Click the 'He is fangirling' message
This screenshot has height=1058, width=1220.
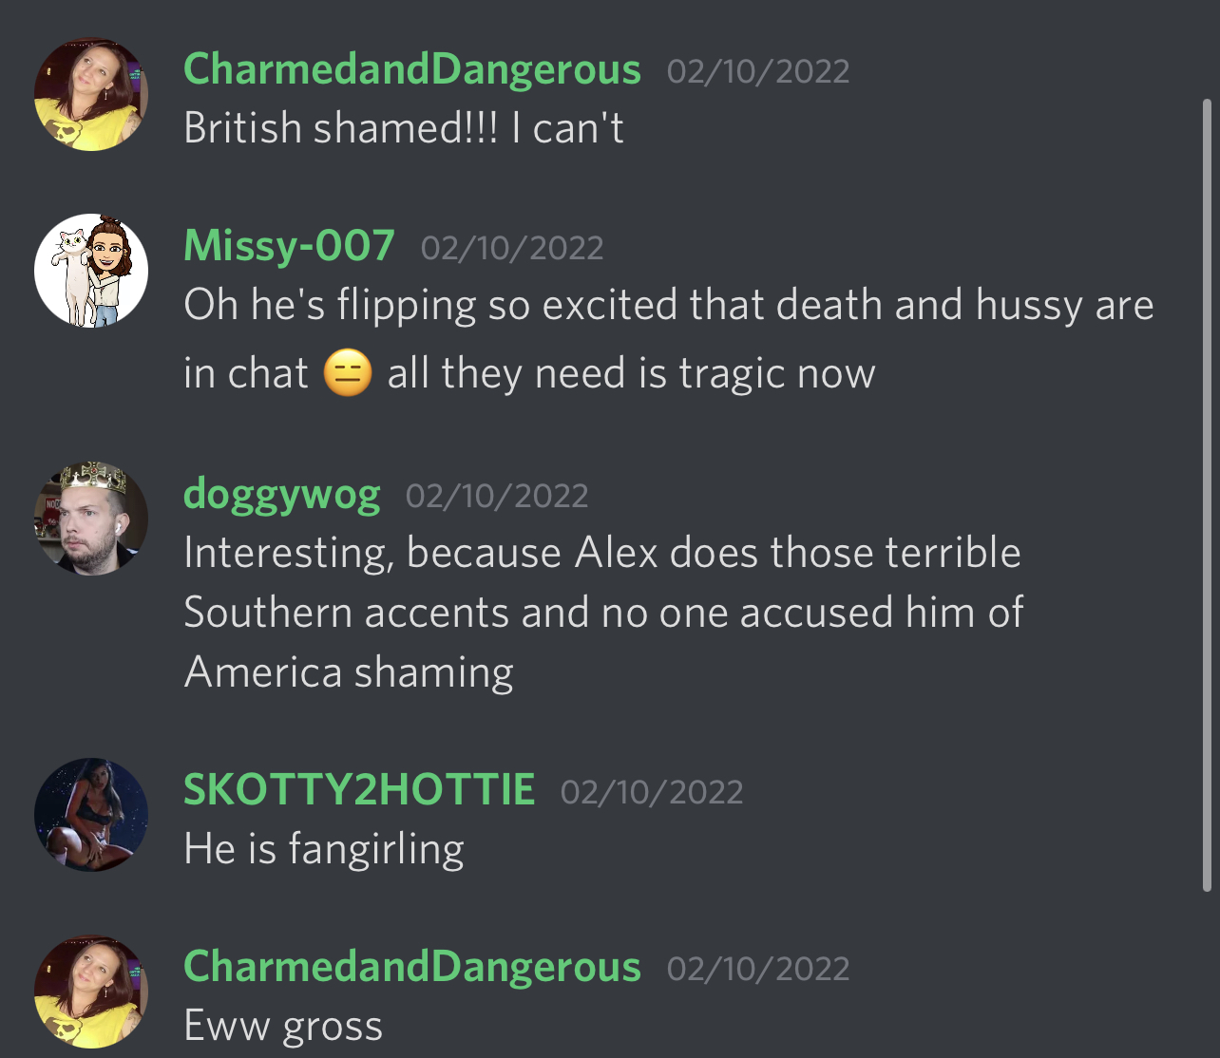tap(324, 849)
